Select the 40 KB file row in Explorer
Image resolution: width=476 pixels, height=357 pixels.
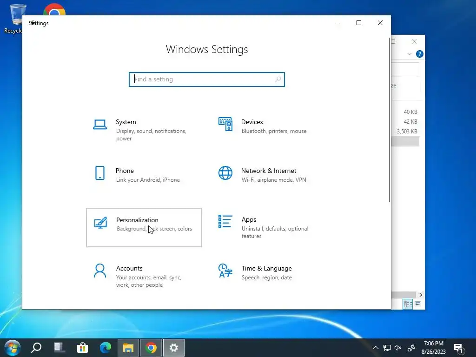407,112
